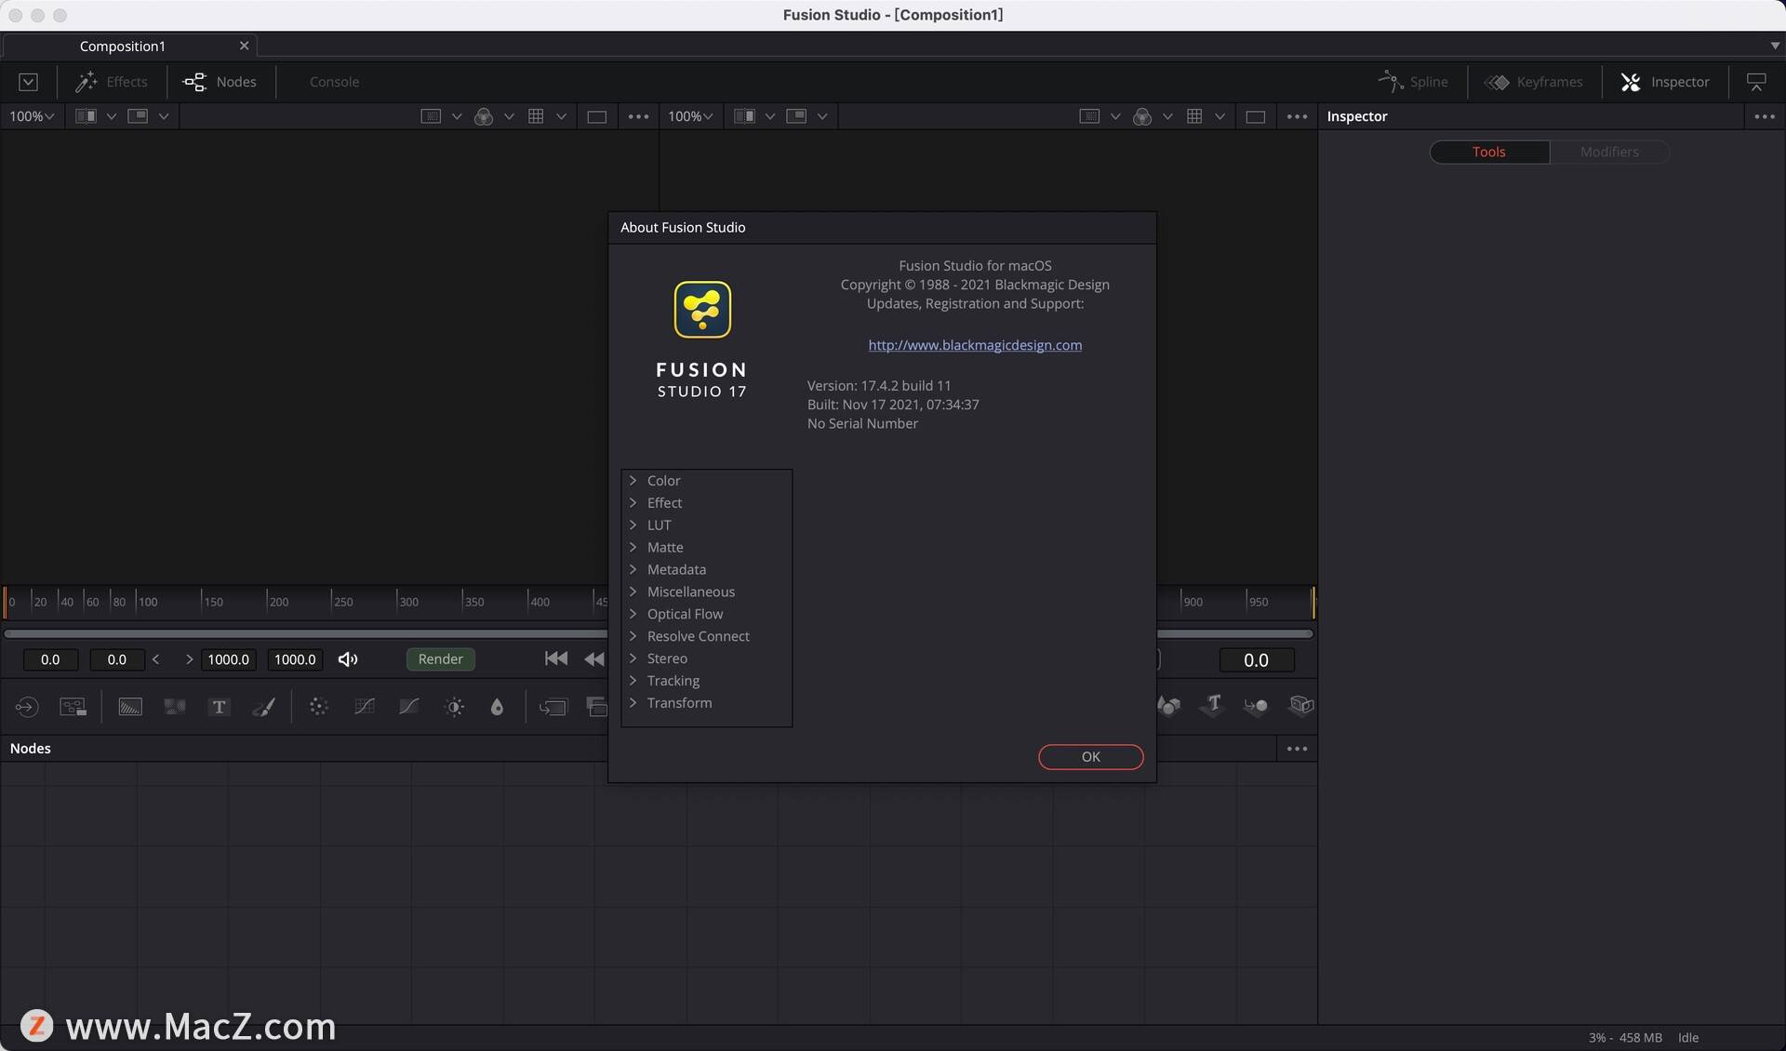Add the Blur droplet tool
The width and height of the screenshot is (1786, 1051).
497,707
